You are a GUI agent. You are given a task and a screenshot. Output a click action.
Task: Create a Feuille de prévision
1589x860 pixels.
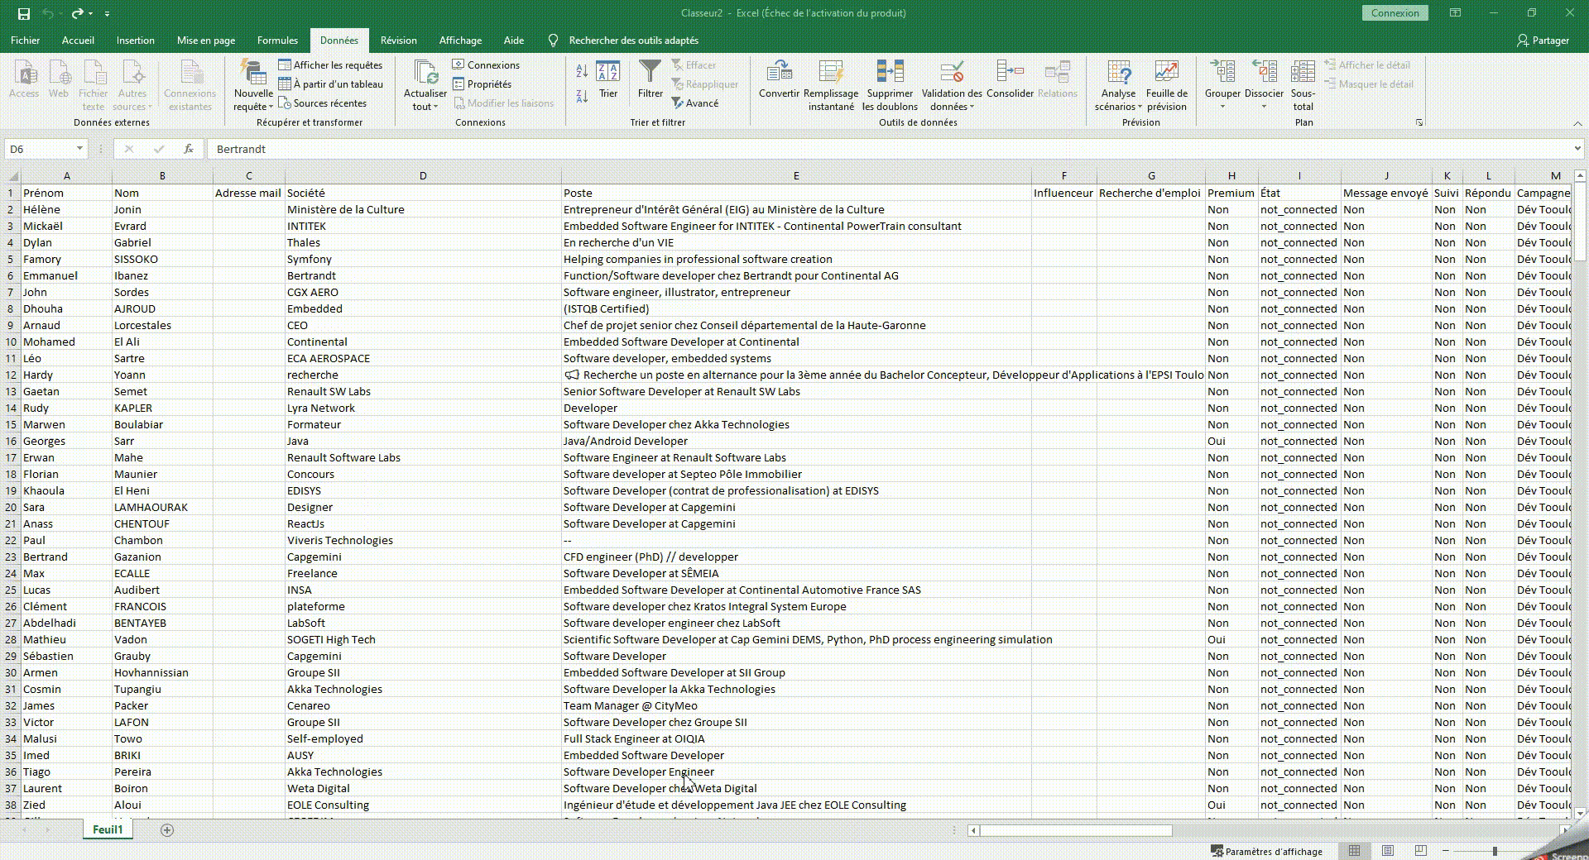[1167, 84]
